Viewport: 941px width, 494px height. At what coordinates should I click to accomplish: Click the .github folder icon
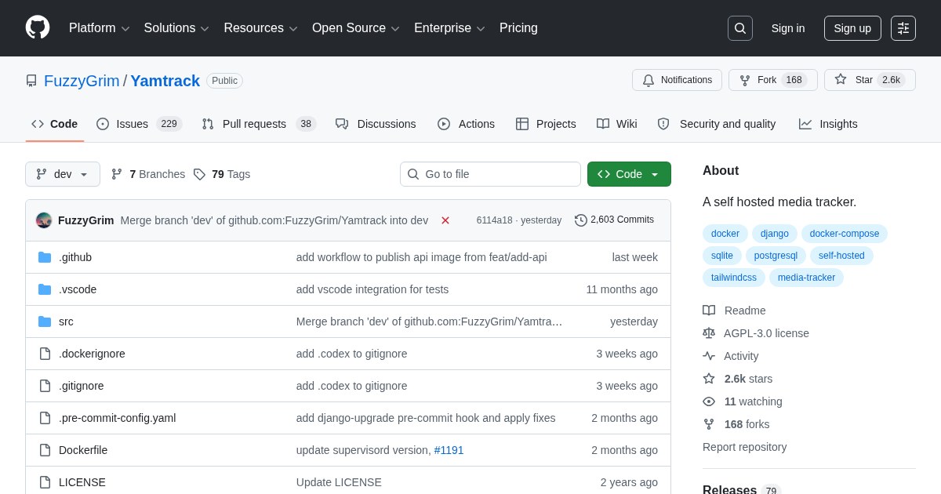(x=45, y=257)
